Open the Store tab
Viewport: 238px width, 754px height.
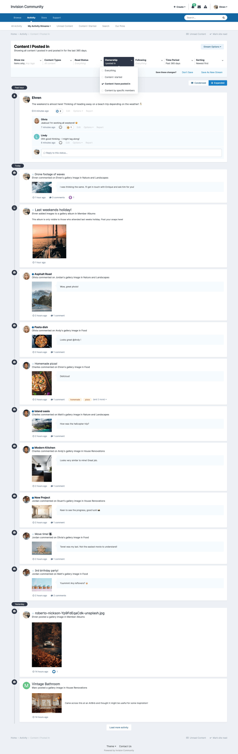pos(44,18)
